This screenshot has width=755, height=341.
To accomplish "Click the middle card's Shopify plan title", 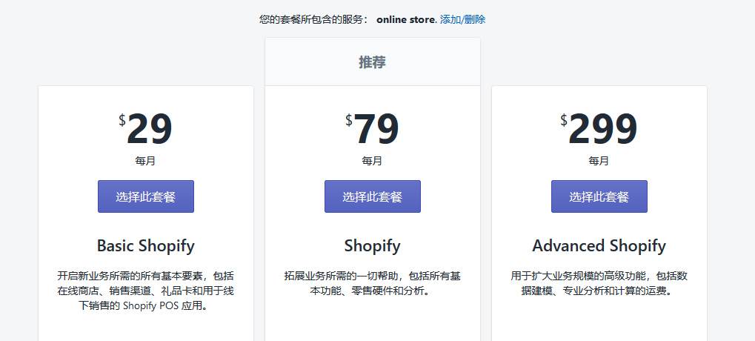I will pyautogui.click(x=372, y=245).
